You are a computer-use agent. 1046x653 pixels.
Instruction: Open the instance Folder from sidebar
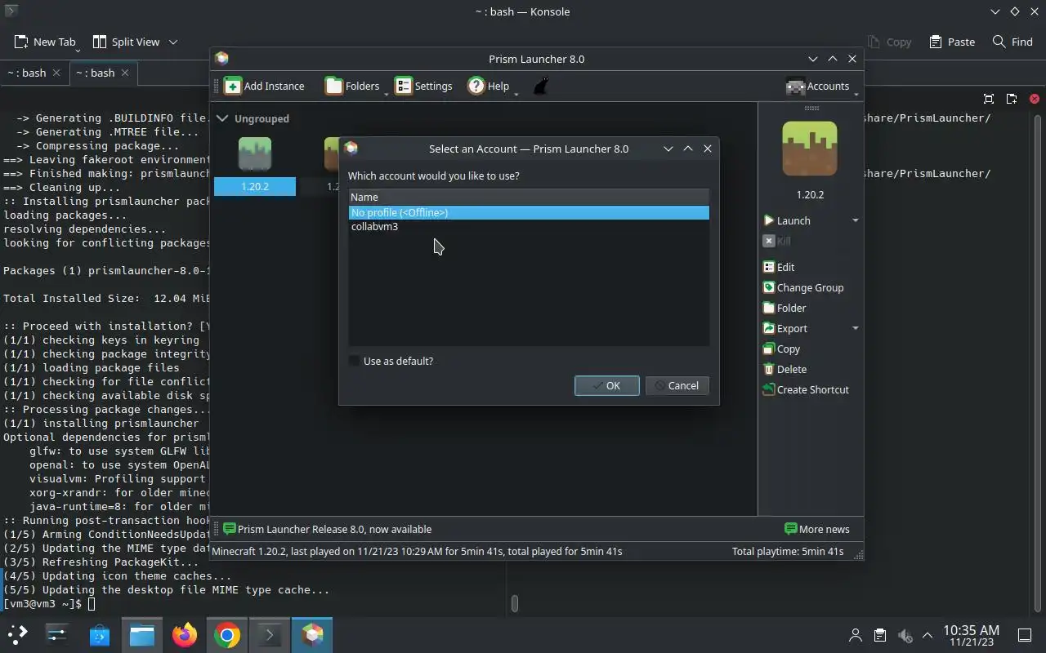click(784, 308)
